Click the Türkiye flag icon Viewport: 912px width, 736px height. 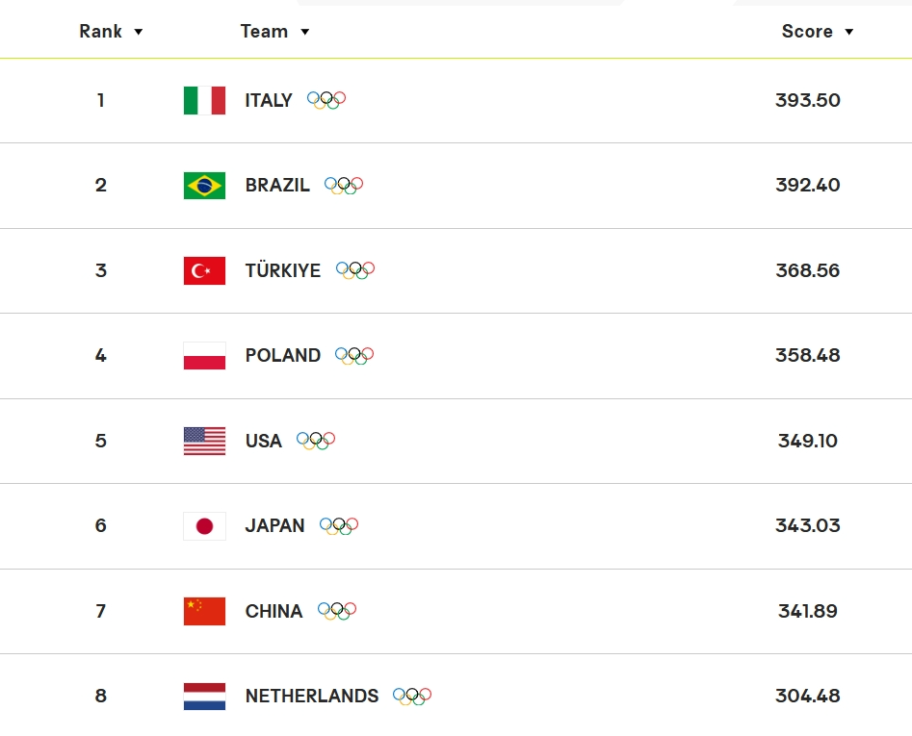coord(204,270)
